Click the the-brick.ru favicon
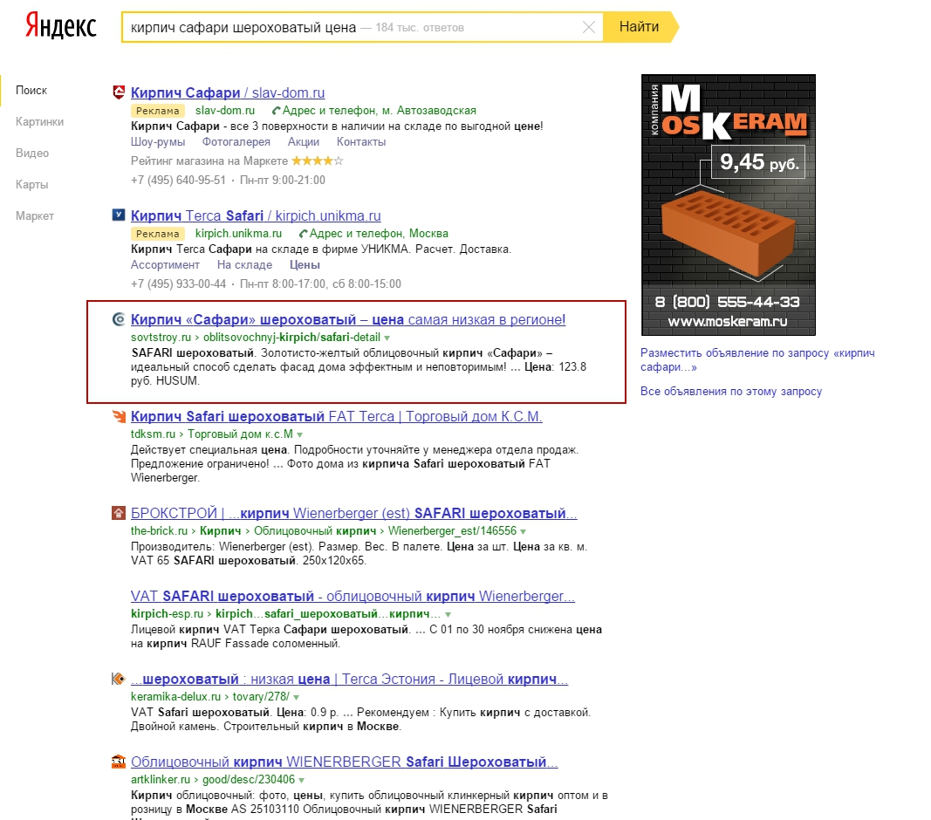 119,513
